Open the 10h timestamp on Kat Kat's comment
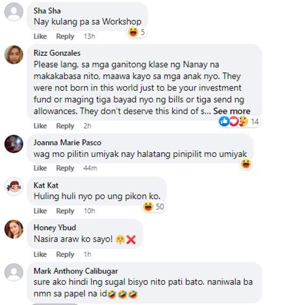 pyautogui.click(x=90, y=211)
